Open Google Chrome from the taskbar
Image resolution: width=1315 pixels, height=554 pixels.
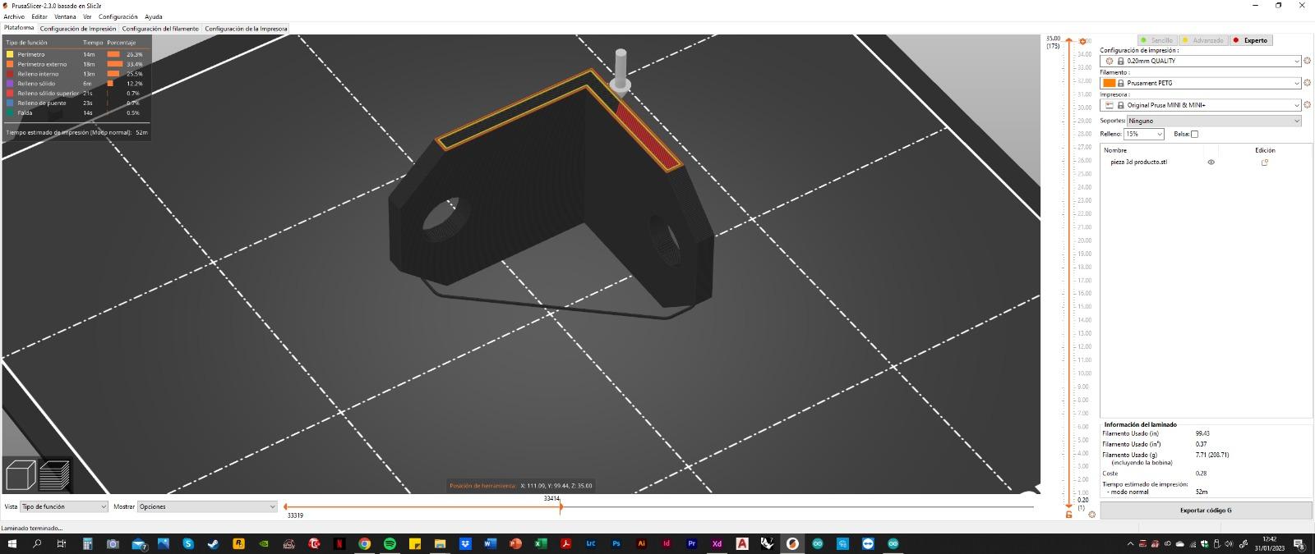(364, 543)
